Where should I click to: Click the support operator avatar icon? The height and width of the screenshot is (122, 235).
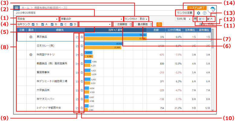tap(213, 10)
